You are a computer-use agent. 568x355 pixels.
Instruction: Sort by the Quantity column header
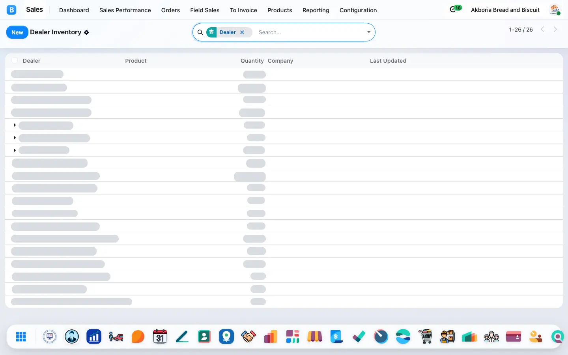pos(252,61)
